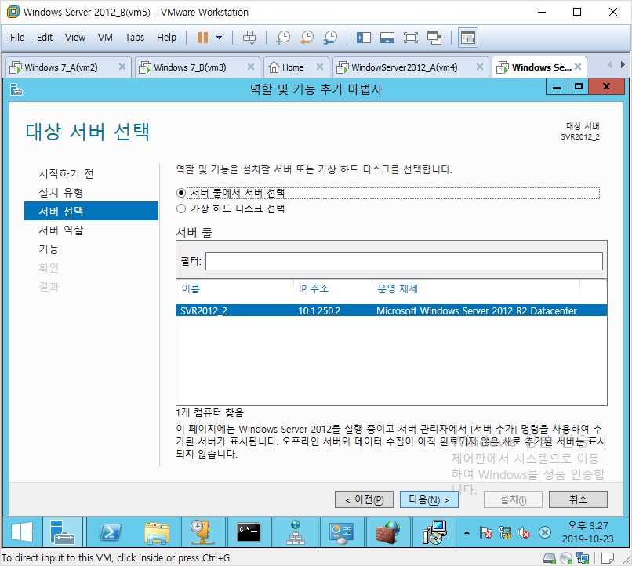Open the Edit menu
This screenshot has width=632, height=566.
point(45,38)
